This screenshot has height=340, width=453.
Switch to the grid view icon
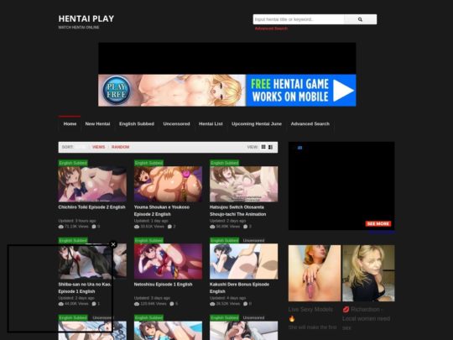[263, 147]
